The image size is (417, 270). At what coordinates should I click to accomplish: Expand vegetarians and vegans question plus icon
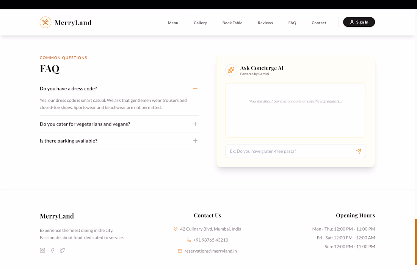(x=195, y=124)
